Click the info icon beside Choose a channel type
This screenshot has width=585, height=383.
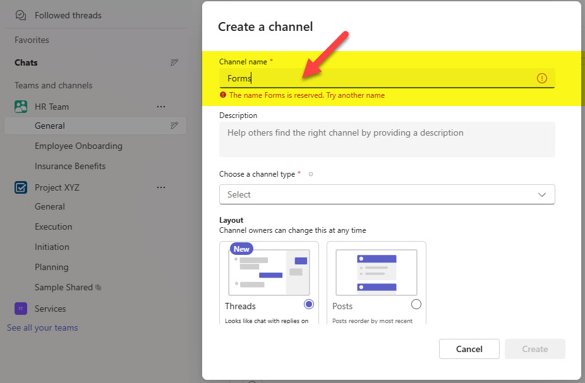point(311,174)
